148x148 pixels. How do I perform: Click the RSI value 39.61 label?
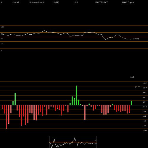point(136,39)
